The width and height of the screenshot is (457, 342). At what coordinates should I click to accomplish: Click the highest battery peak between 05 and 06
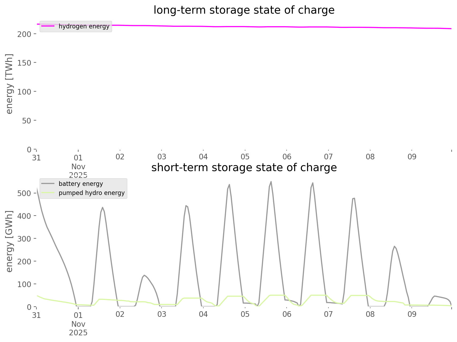tap(271, 182)
